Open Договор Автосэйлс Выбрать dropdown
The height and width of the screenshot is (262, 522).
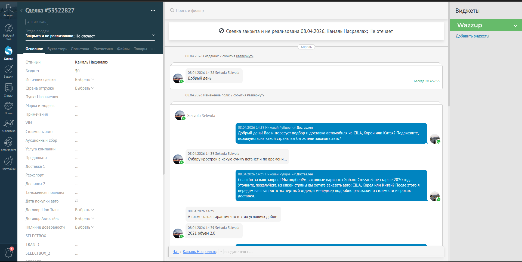84,219
